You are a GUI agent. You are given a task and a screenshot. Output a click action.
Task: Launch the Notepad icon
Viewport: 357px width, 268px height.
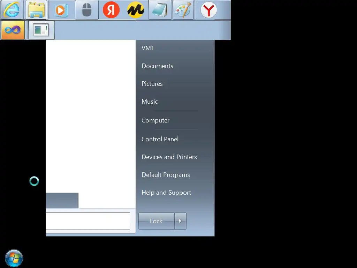(160, 10)
